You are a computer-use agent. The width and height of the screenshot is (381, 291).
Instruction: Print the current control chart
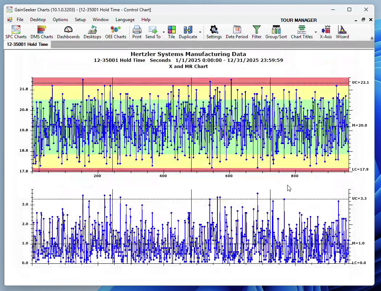coord(137,32)
